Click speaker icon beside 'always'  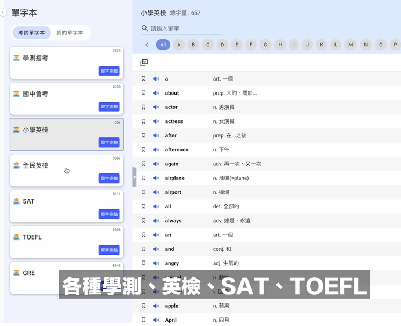(156, 221)
